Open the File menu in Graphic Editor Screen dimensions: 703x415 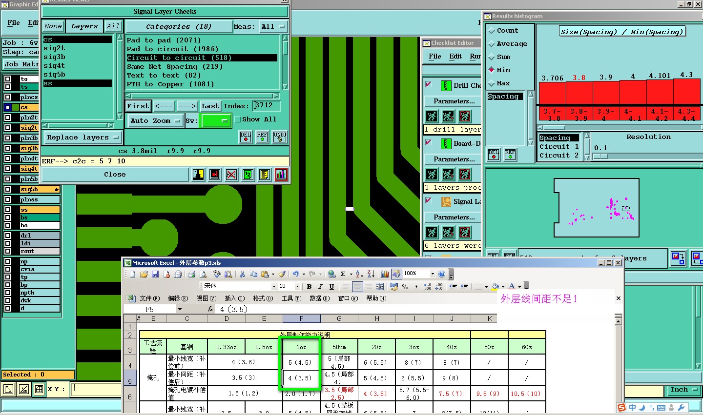click(x=14, y=22)
